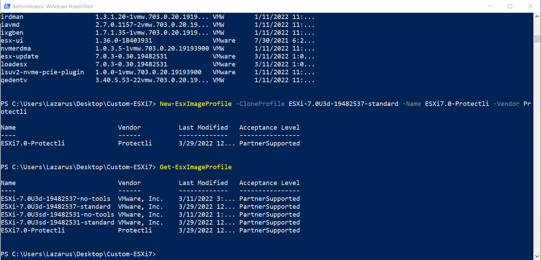The image size is (541, 260).
Task: Click the empty scrollbar track below the thumb
Action: [x=537, y=148]
